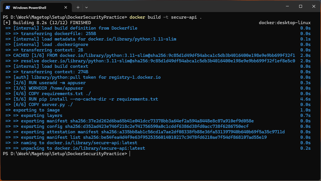Viewport: 321px width, 181px height.
Task: Click the 'naming to docker.io/library/secure-api:latest' line
Action: click(75, 143)
